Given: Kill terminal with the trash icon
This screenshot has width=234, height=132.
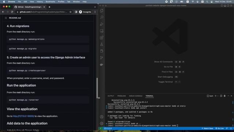Looking at the screenshot, I should 224,96.
